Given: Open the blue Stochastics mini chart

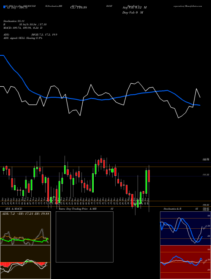Looking at the screenshot, I should (x=185, y=228).
